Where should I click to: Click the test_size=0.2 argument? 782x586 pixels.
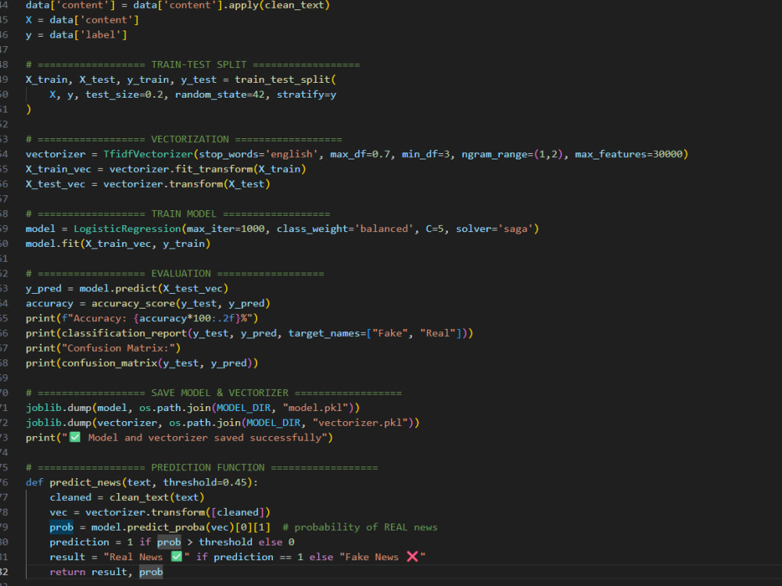pyautogui.click(x=124, y=95)
